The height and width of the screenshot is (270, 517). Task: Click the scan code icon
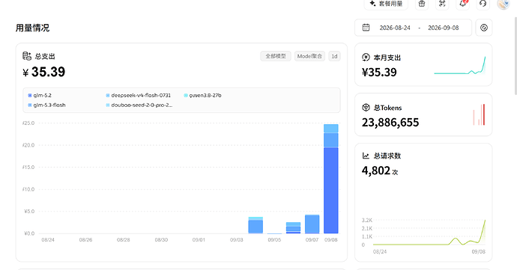coord(442,4)
